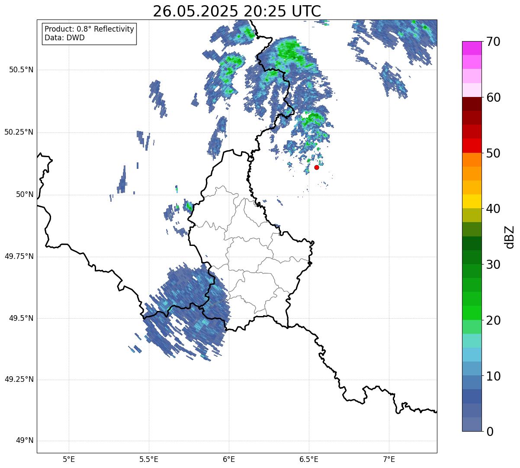The image size is (520, 468).
Task: Click the latitude label 50.25°N
Action: [x=19, y=132]
